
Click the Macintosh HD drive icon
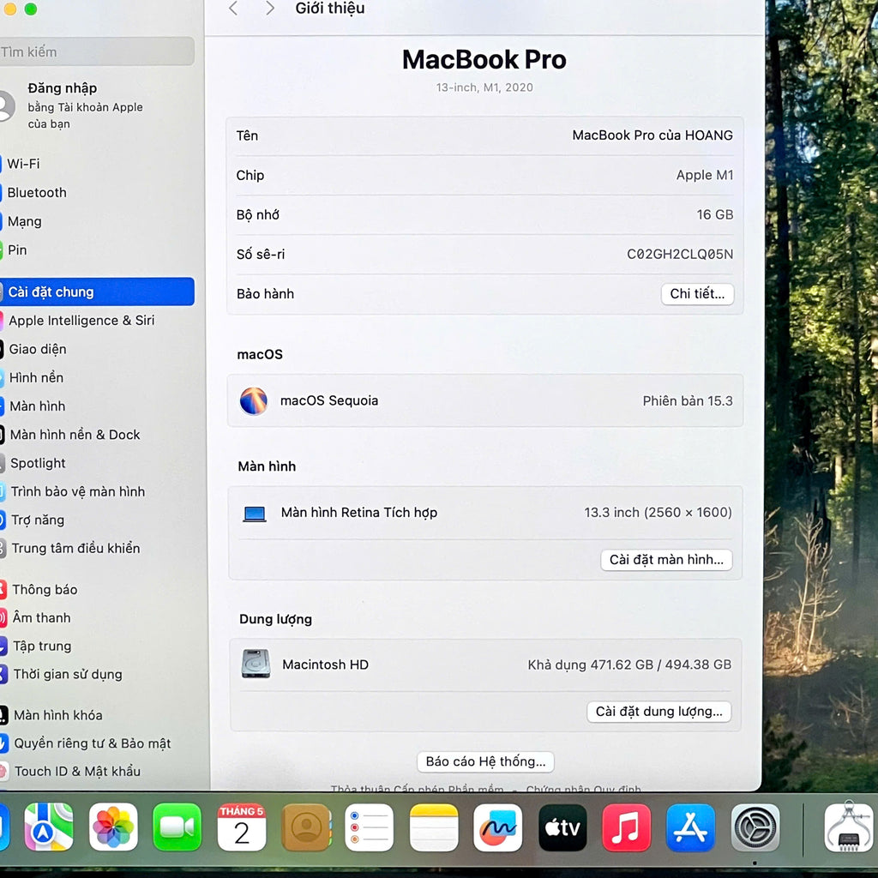[256, 665]
